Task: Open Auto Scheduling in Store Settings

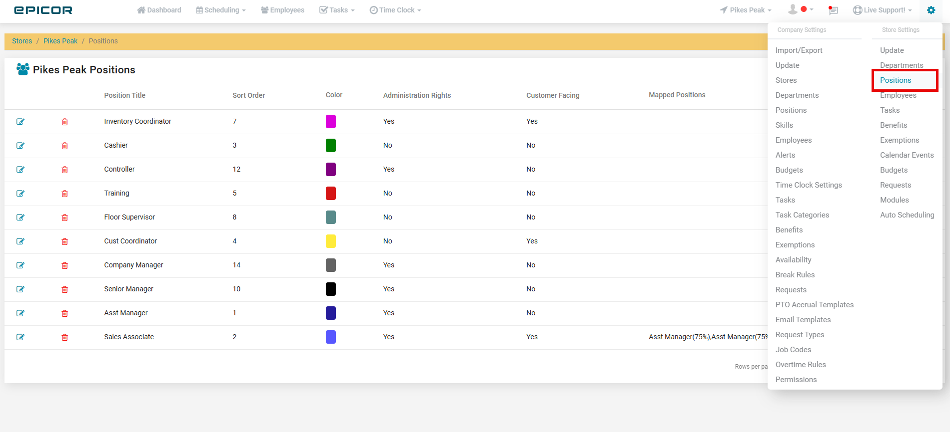Action: coord(907,215)
